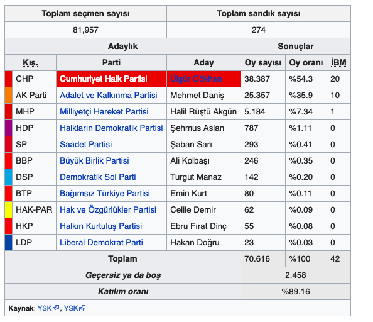Open Halkın Kurtuluş Partisi link
Image resolution: width=373 pixels, height=322 pixels.
[101, 226]
